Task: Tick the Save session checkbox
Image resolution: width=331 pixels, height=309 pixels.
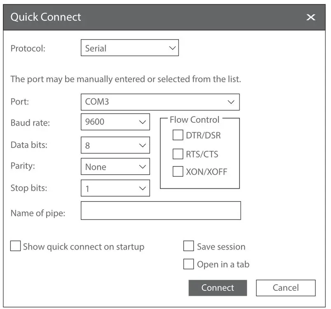Action: click(188, 247)
